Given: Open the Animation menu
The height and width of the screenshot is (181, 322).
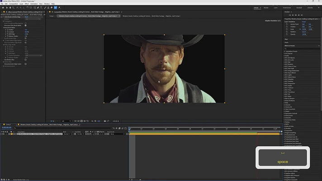Looking at the screenshot, I should [x=34, y=4].
